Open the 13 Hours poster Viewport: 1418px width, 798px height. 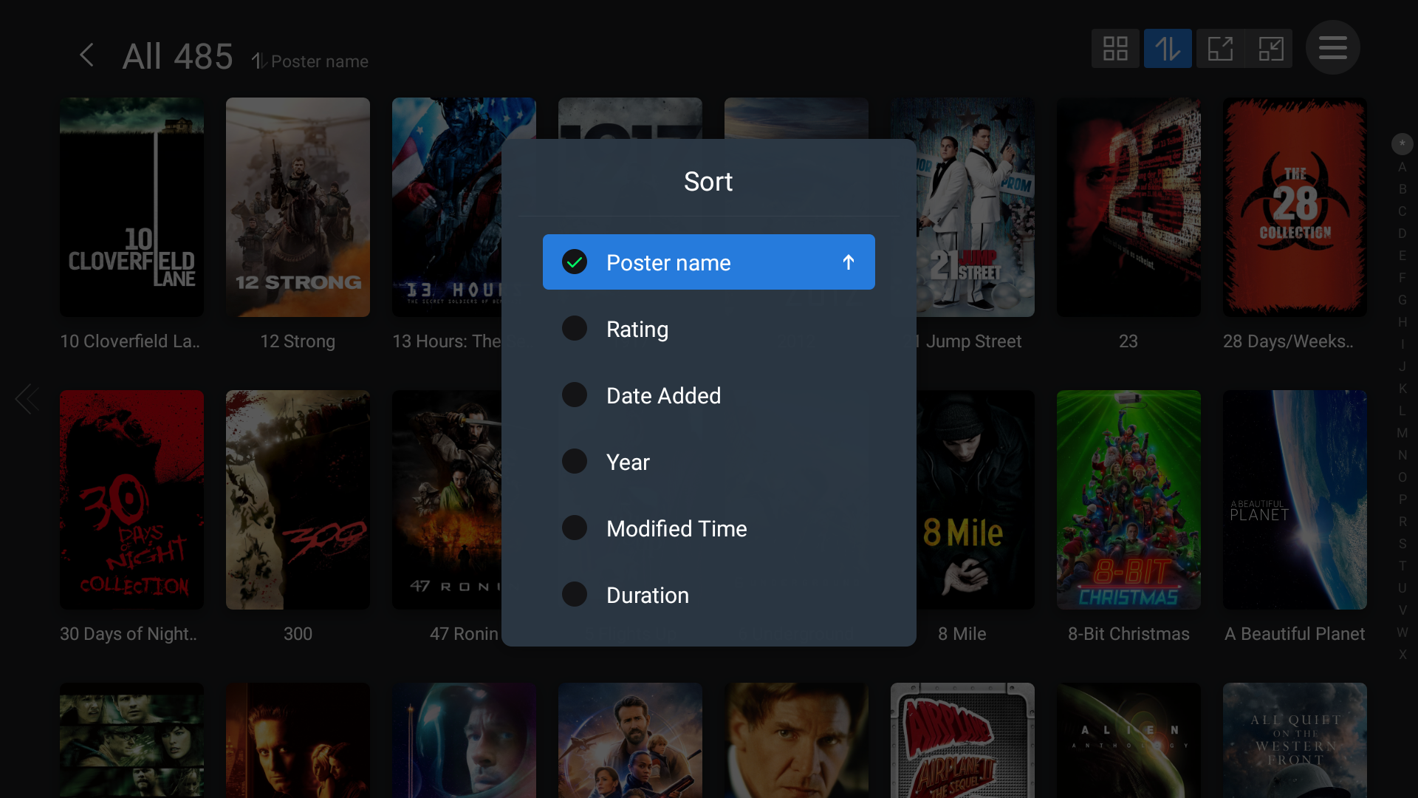pos(447,207)
